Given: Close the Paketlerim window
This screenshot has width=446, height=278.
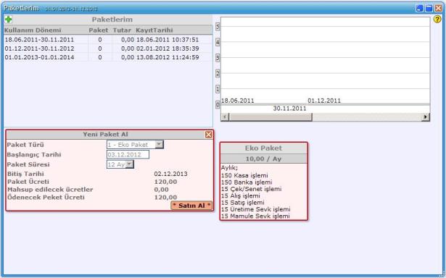Looking at the screenshot, I should click(x=438, y=8).
